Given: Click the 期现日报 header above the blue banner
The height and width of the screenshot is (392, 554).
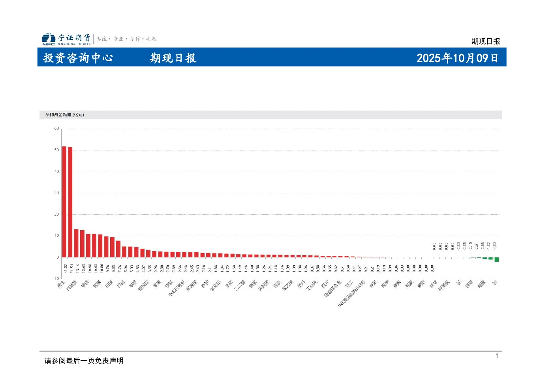Looking at the screenshot, I should point(486,41).
